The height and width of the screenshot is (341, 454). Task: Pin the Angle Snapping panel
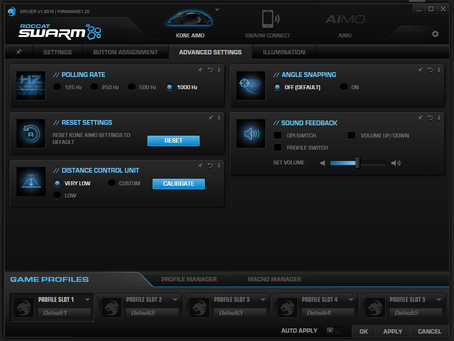click(x=420, y=70)
